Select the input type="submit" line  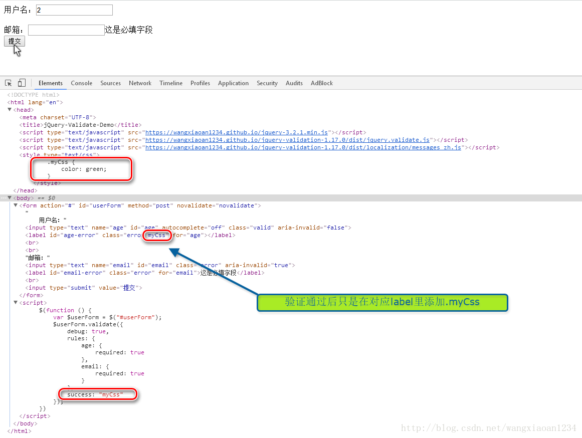[84, 288]
